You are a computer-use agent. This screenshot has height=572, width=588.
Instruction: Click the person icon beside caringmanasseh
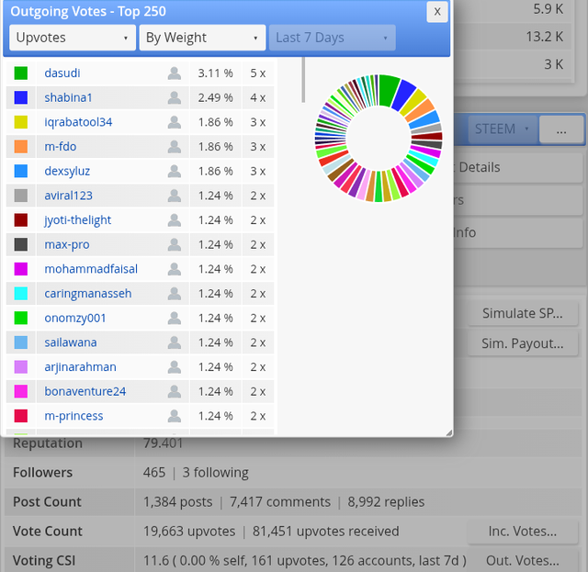tap(174, 294)
